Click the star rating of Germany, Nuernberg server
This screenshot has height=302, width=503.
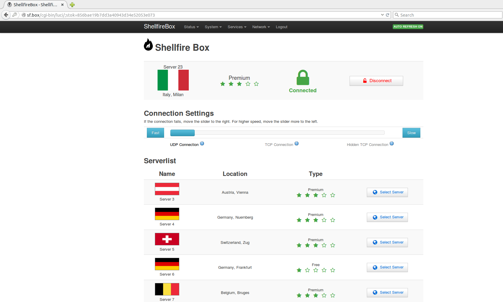pyautogui.click(x=316, y=220)
